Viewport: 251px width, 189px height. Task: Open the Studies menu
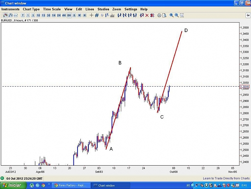[103, 9]
